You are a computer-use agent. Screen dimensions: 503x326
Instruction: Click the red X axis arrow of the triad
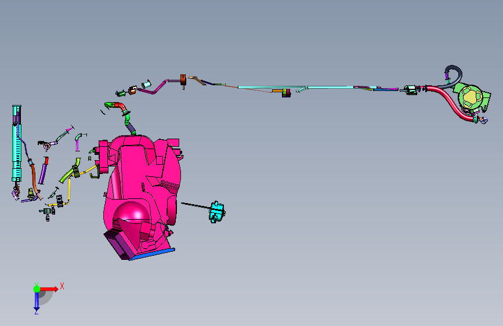[49, 289]
